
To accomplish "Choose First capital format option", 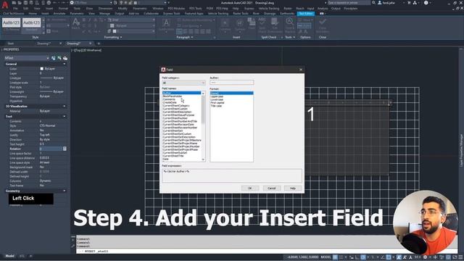I will [217, 103].
